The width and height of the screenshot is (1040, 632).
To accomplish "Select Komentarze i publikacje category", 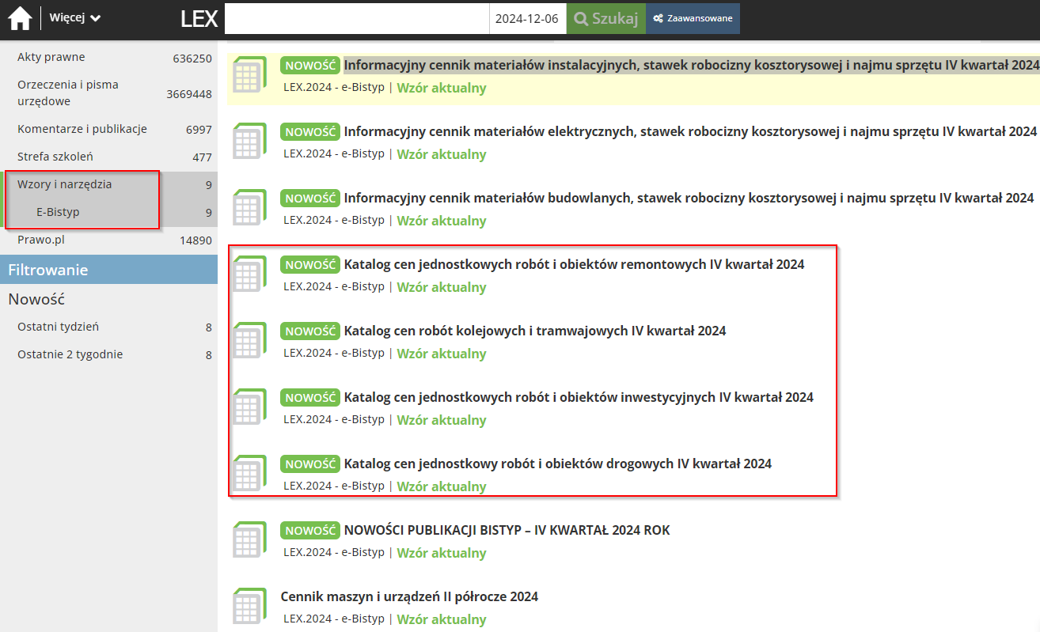I will point(82,129).
